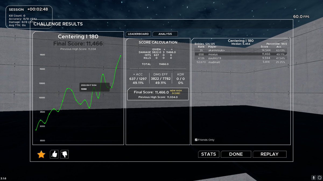The height and width of the screenshot is (181, 323).
Task: Select the paulntz19 leaderboard row
Action: point(241,58)
